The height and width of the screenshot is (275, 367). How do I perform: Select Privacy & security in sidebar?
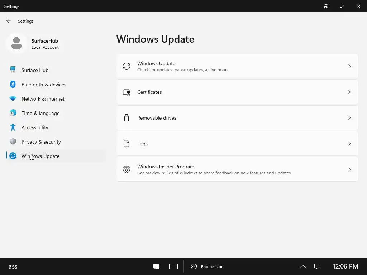pos(56,142)
